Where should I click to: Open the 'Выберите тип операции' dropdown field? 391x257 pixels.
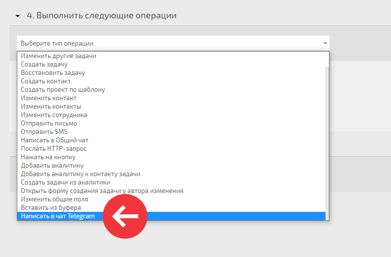tap(173, 43)
